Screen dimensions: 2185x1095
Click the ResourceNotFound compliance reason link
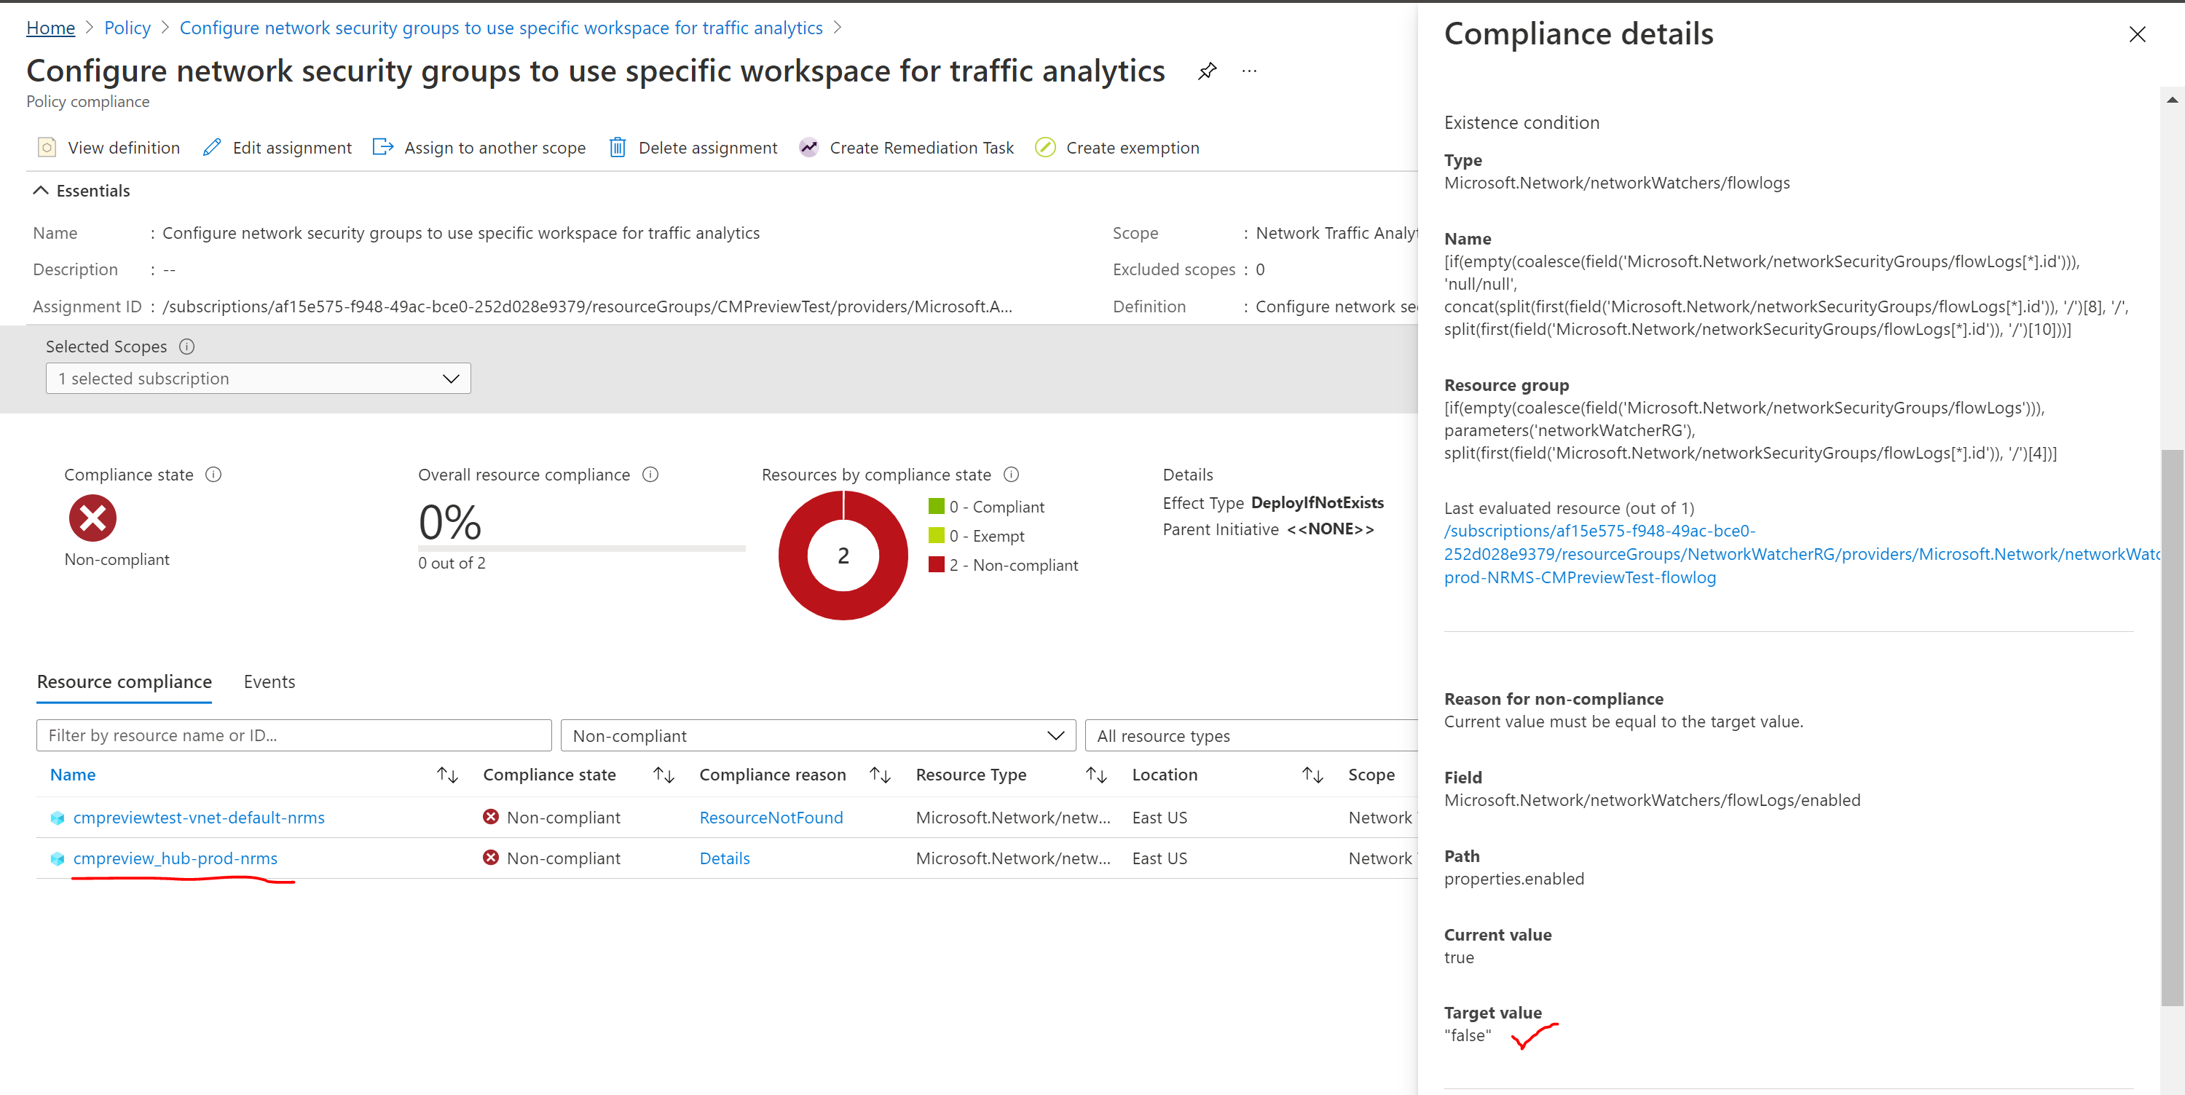pos(770,818)
